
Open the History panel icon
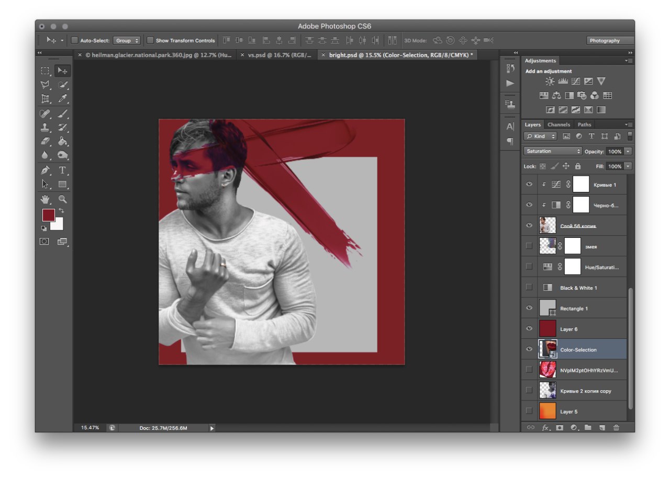pyautogui.click(x=510, y=68)
